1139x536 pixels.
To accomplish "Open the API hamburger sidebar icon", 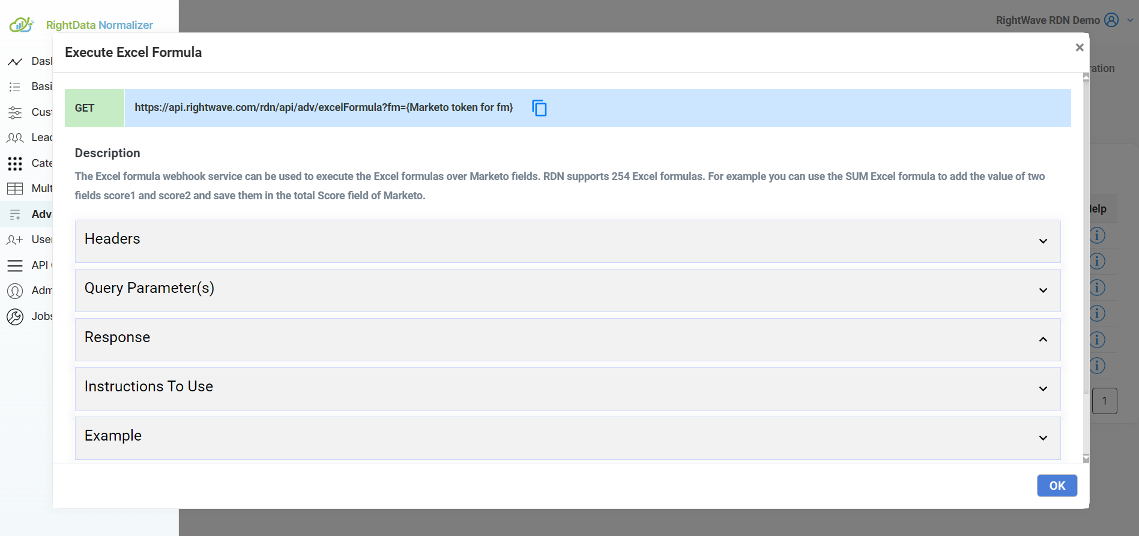I will pyautogui.click(x=15, y=265).
